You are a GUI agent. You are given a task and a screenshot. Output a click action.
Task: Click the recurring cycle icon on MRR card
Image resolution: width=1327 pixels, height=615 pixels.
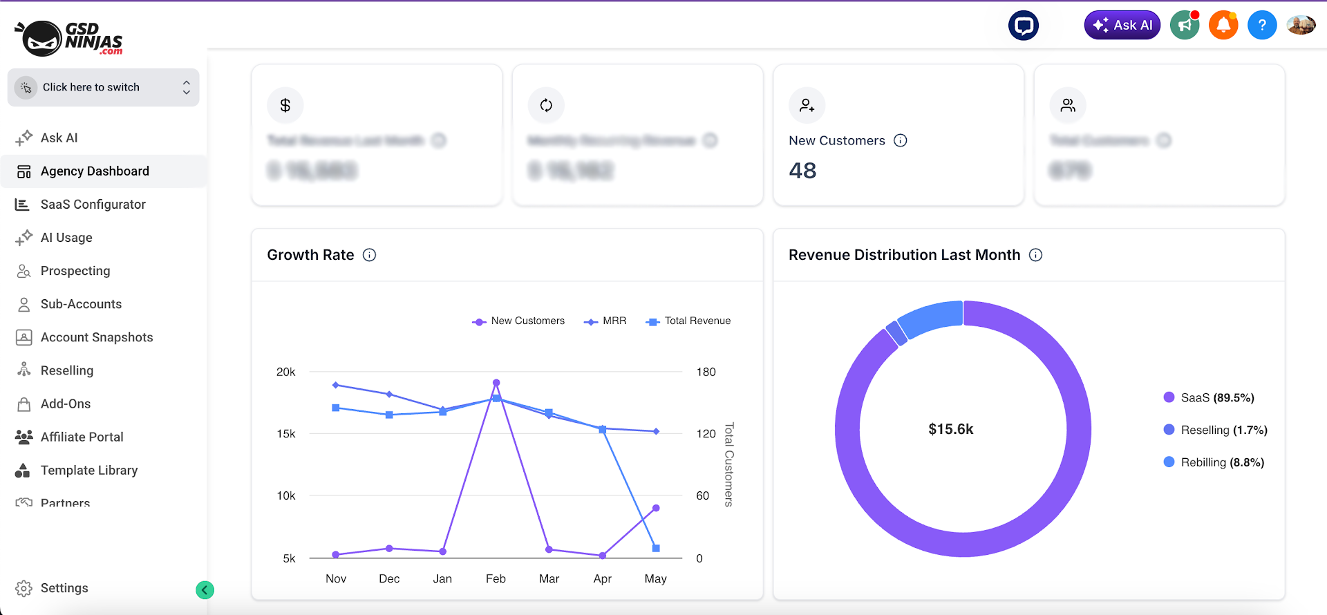coord(546,105)
